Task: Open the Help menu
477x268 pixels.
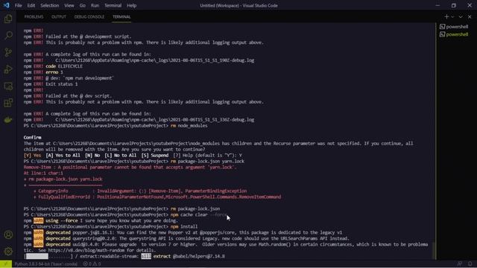Action: click(x=131, y=5)
